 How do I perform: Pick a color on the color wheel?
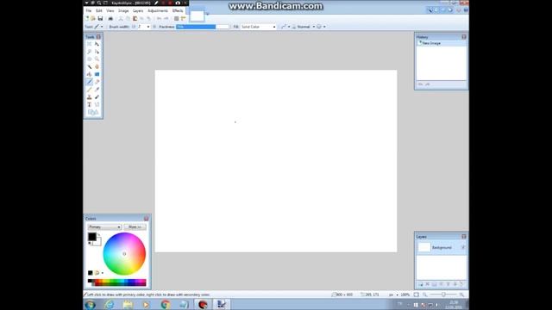pos(124,254)
